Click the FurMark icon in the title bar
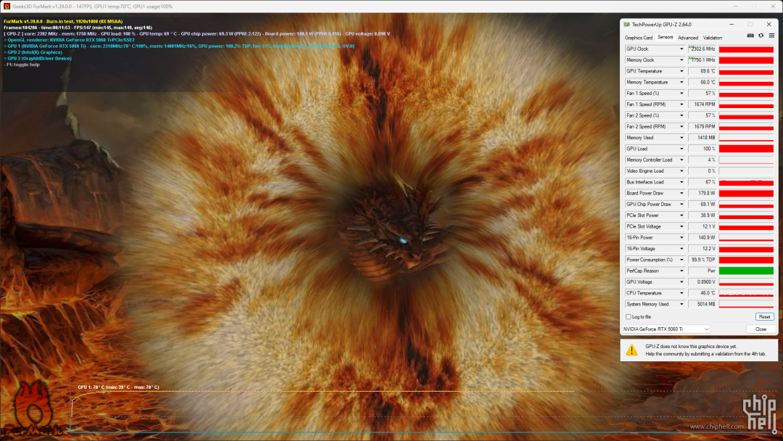The height and width of the screenshot is (441, 783). [7, 6]
